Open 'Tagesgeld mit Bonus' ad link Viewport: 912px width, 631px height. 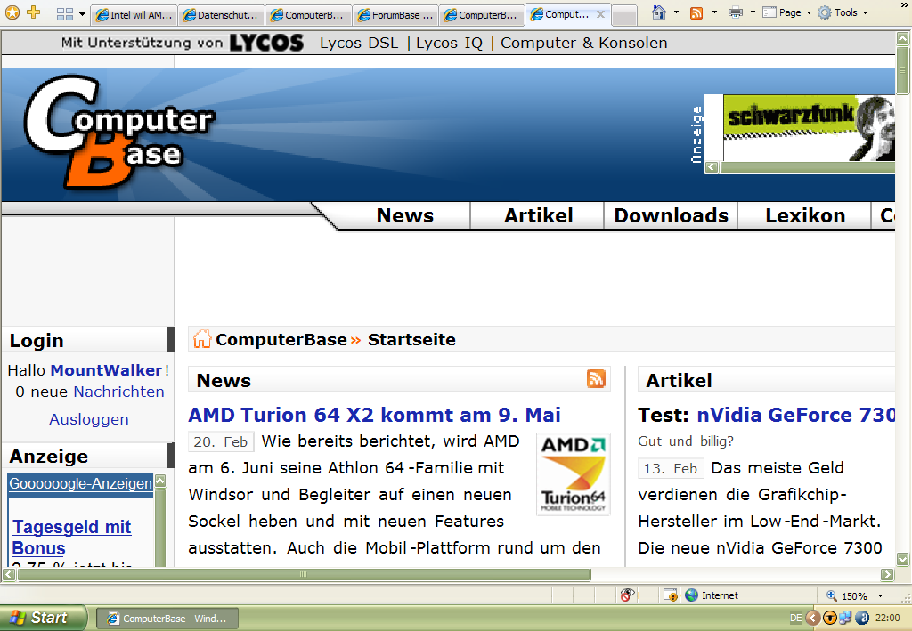(x=71, y=538)
